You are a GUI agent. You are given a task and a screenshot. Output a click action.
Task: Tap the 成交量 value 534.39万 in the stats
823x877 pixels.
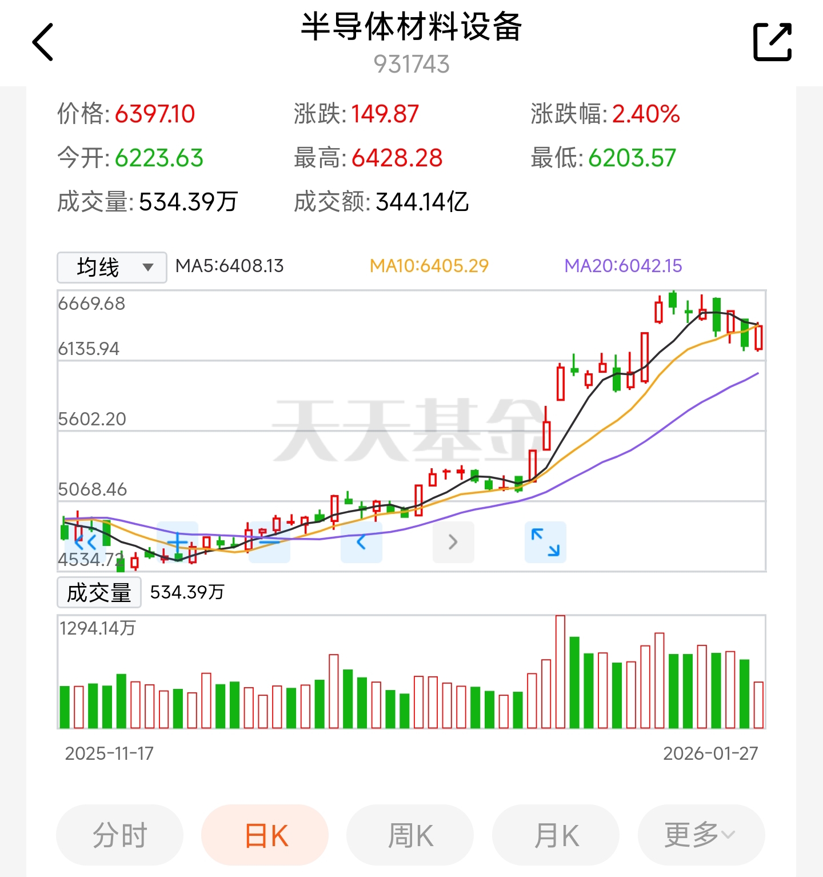pos(189,202)
